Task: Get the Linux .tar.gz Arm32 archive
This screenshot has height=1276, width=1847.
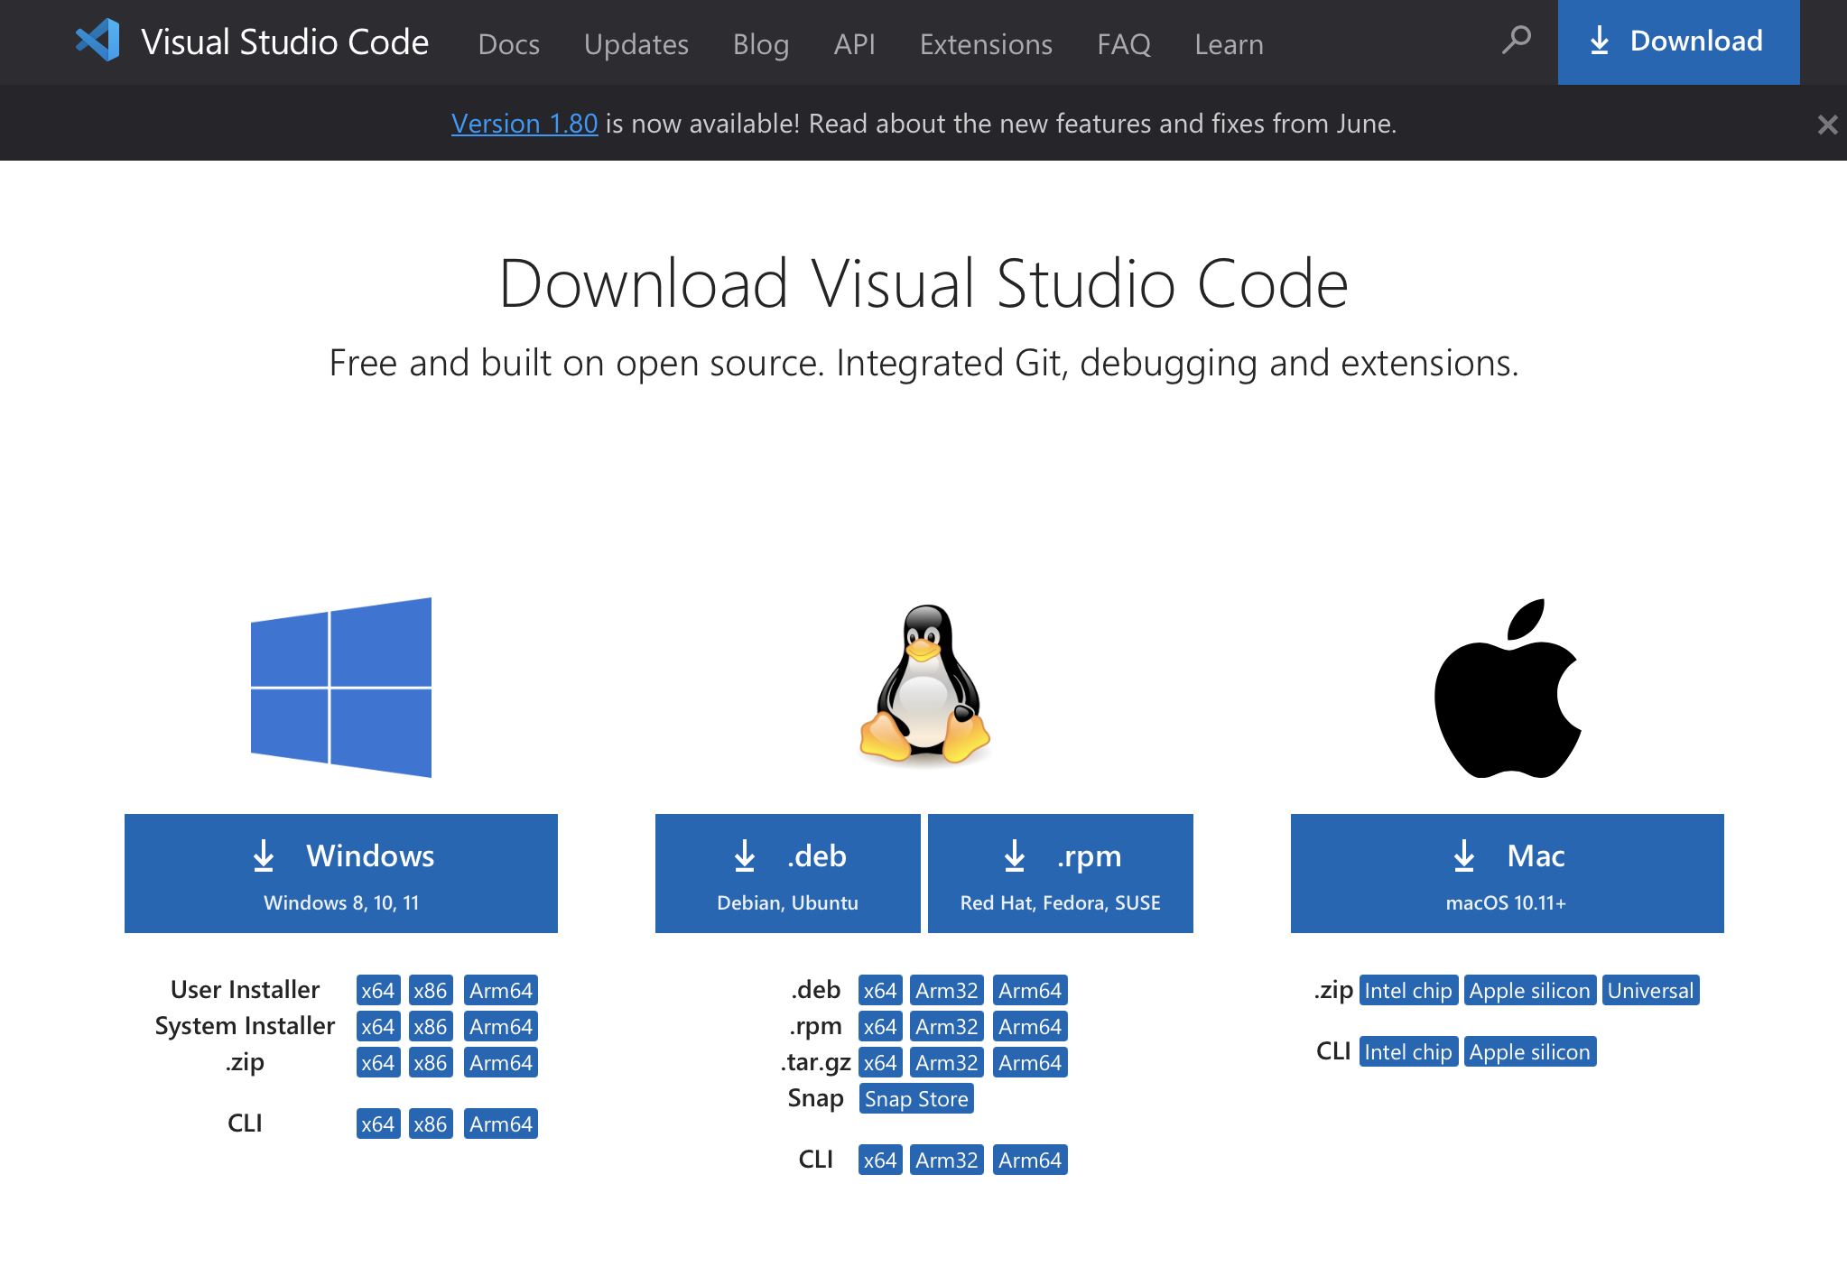Action: pyautogui.click(x=947, y=1063)
